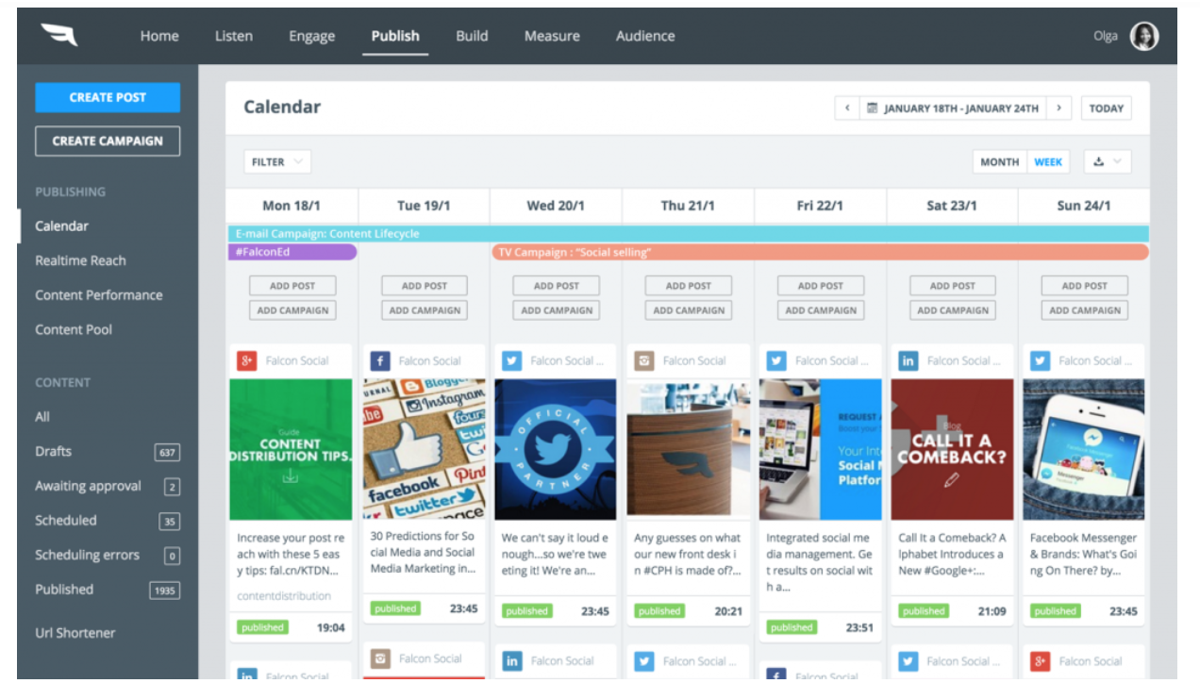Click Instagram icon on Thursday's post
Screen dimensions: 1200x700
644,360
